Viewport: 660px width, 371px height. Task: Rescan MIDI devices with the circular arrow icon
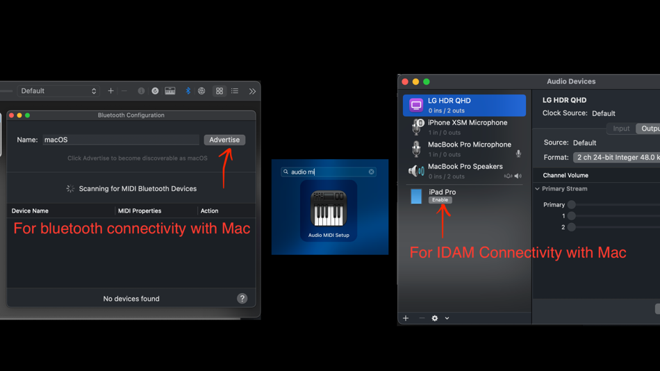[155, 91]
